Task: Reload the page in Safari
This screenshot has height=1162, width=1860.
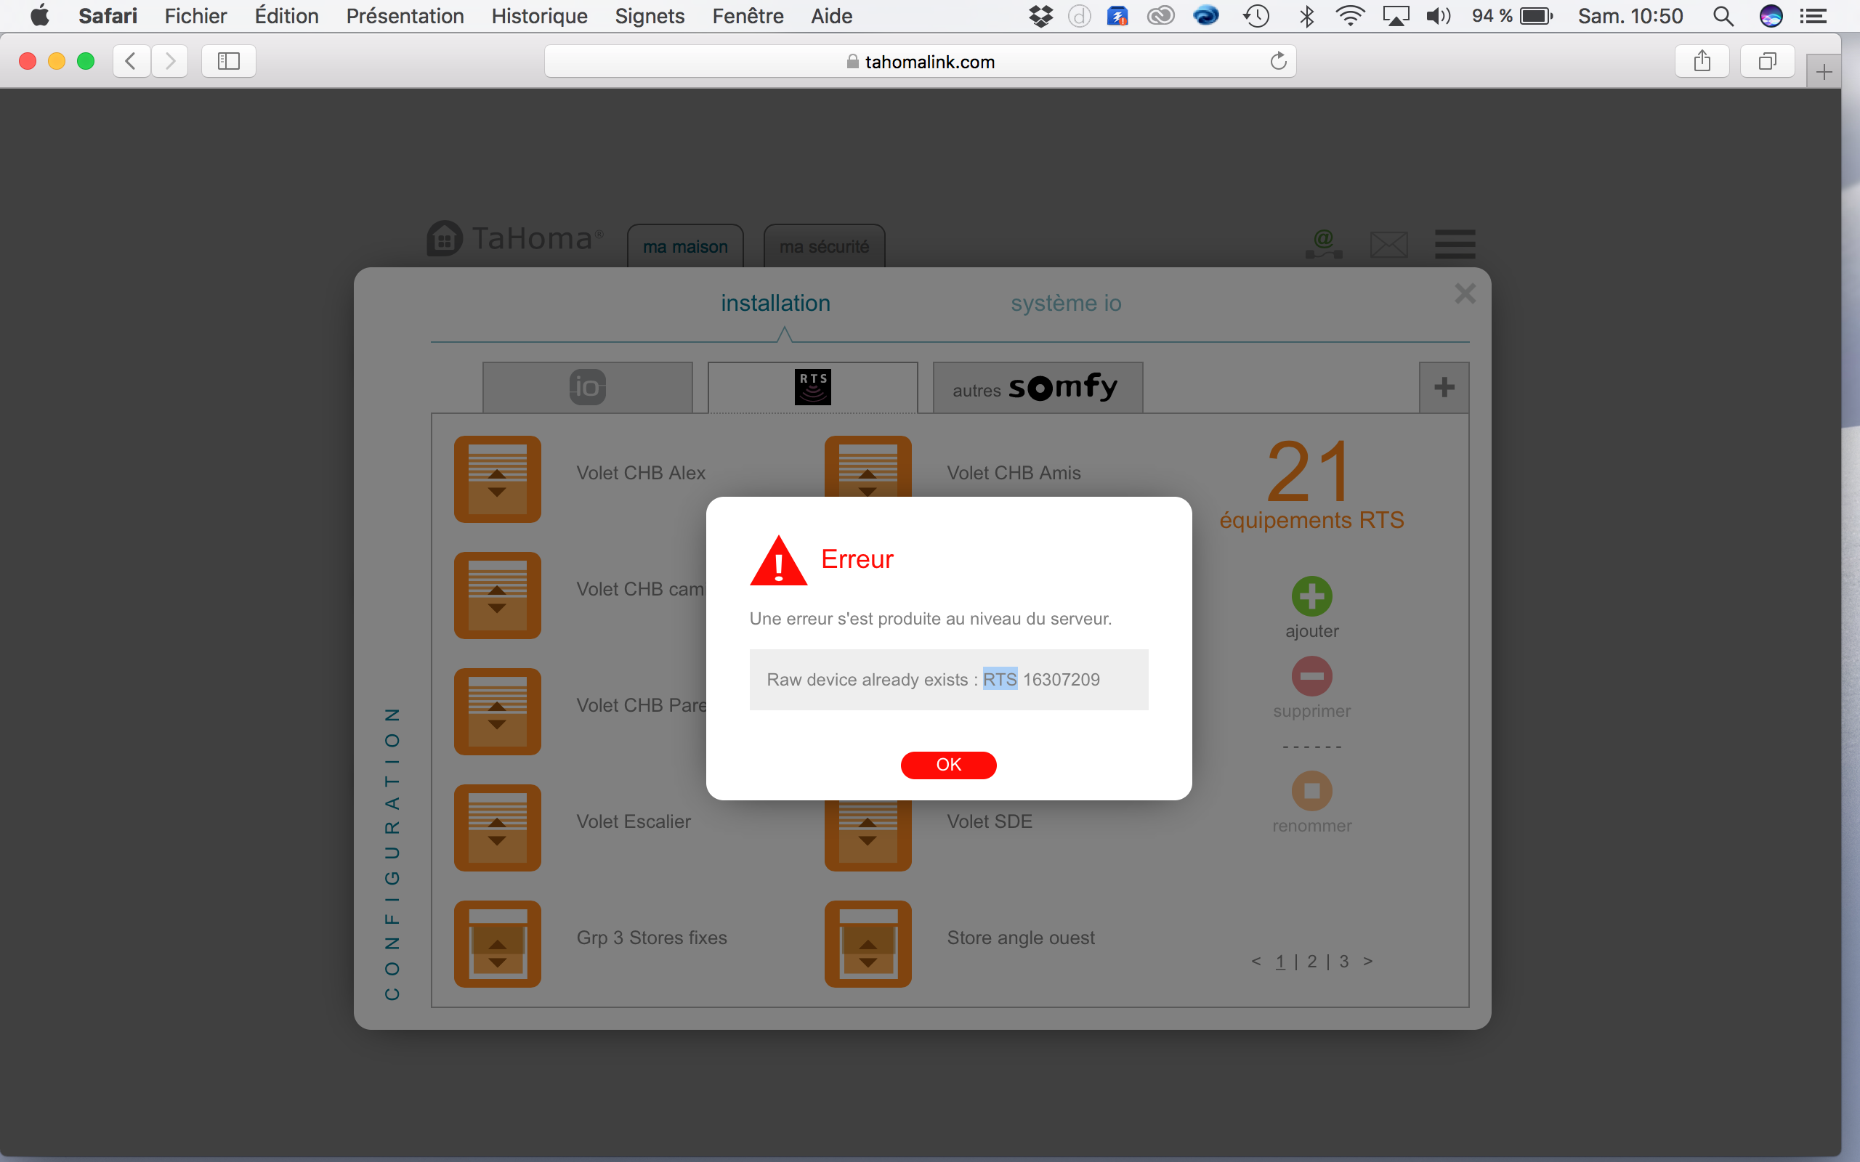Action: 1278,61
